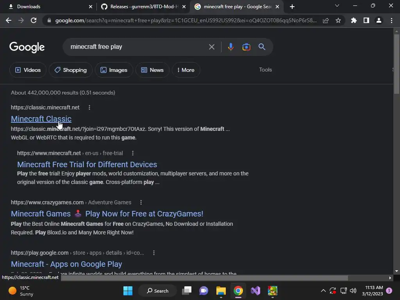Open the network tray icon
The width and height of the screenshot is (400, 300).
pos(343,291)
